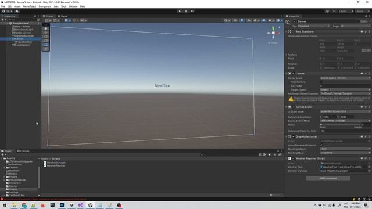Disable the Canvas component checkbox
The image size is (372, 209).
pyautogui.click(x=293, y=74)
